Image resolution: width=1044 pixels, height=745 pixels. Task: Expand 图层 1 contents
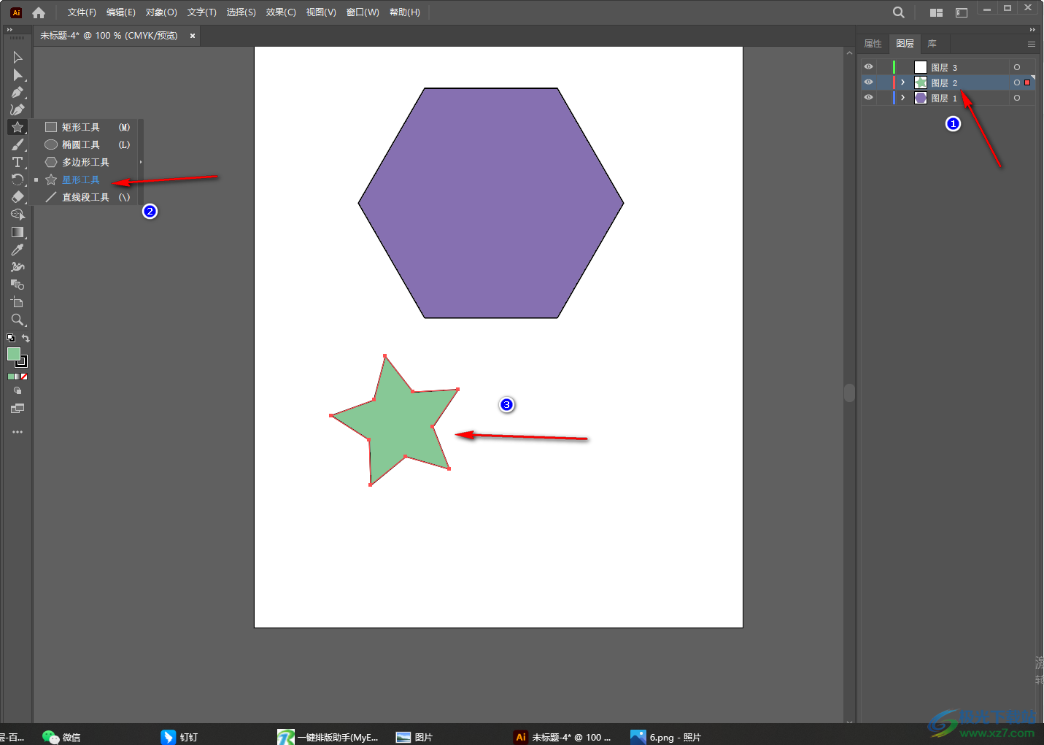903,98
